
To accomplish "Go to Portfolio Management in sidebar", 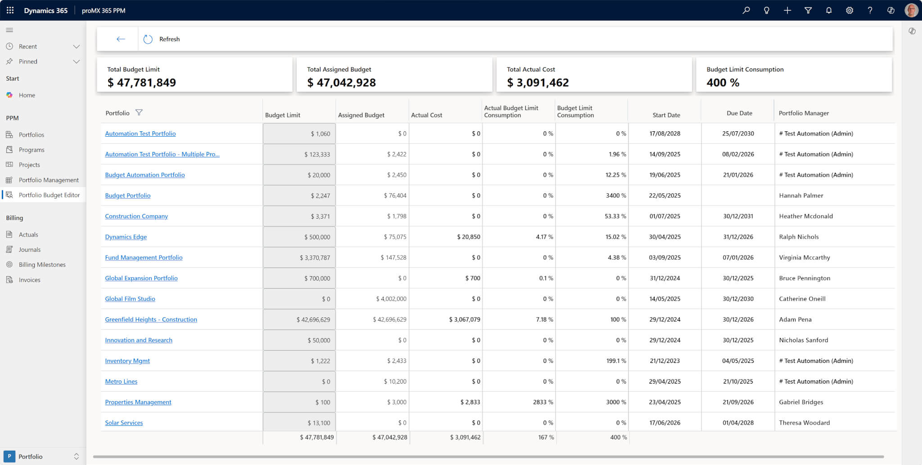I will 49,180.
